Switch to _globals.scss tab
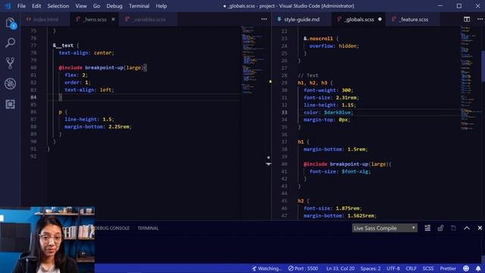 coord(358,19)
